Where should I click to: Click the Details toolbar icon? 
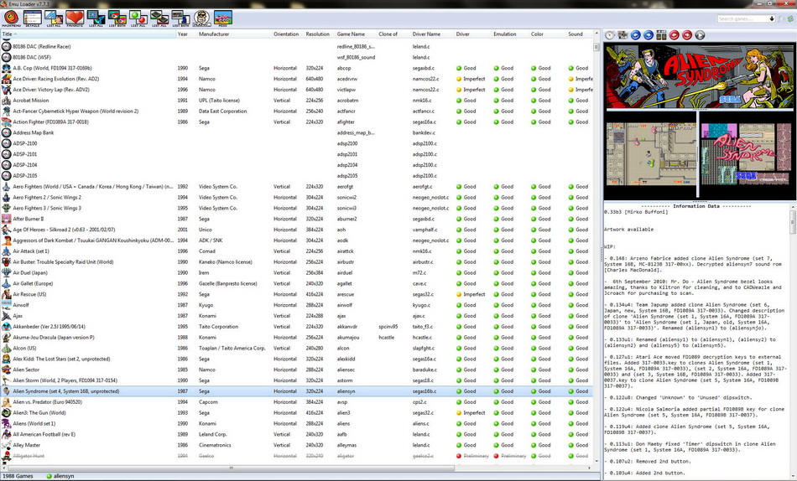(x=32, y=18)
